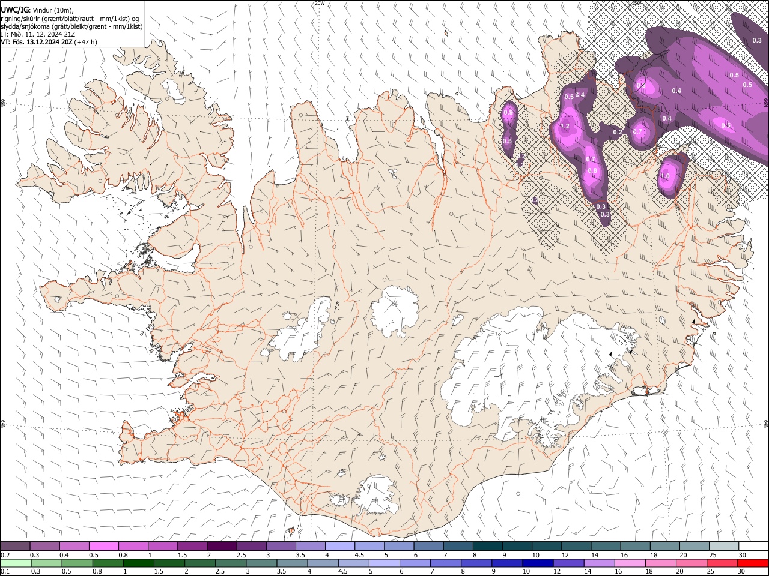Screen dimensions: 769x576
Task: Click the rain legend swatch between 0.5 and 0.8
Action: coord(77,563)
